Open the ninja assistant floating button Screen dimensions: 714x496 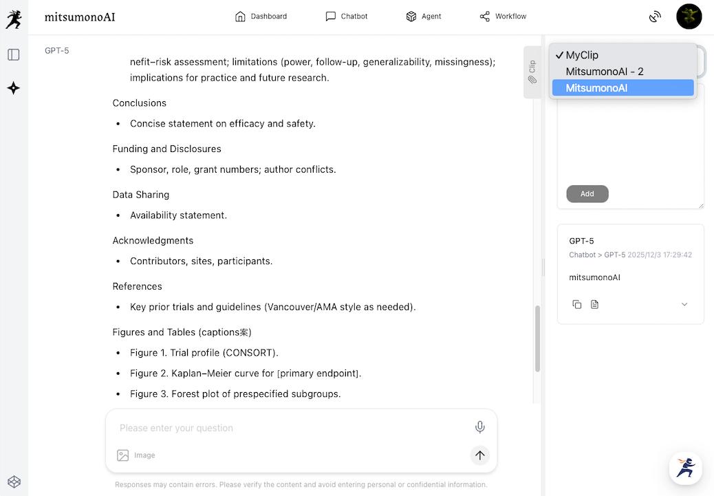click(x=685, y=468)
